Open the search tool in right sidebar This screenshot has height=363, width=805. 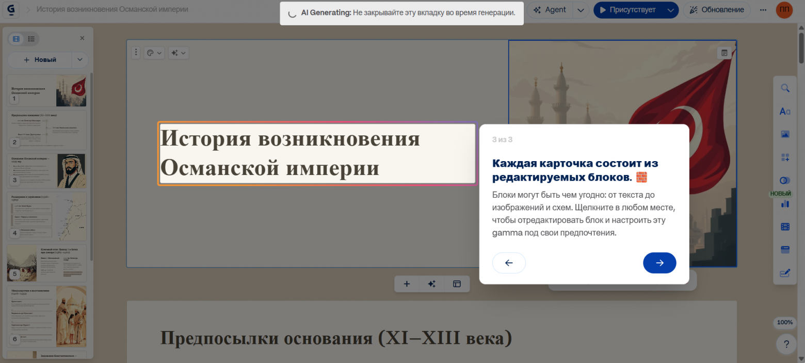point(785,88)
